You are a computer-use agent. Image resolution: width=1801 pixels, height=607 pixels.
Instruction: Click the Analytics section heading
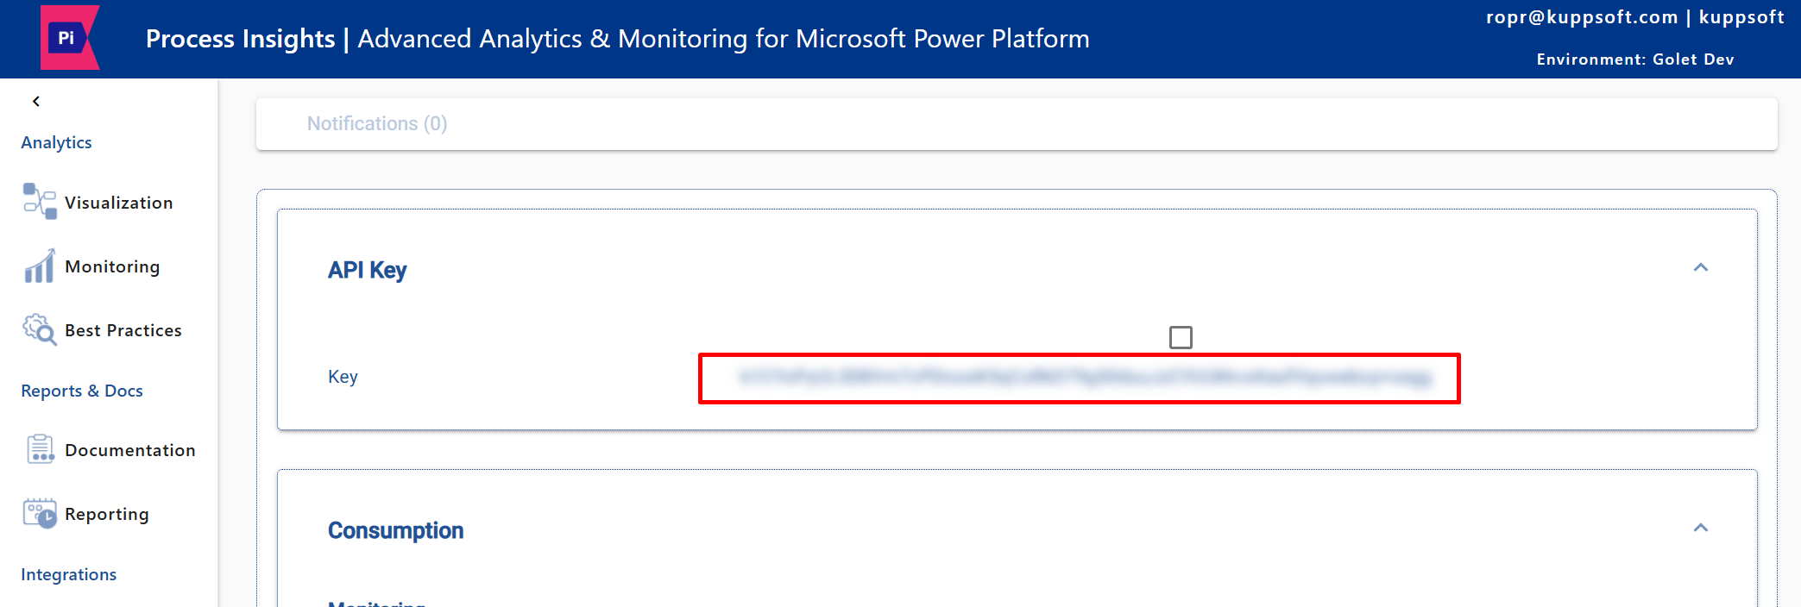(x=56, y=142)
